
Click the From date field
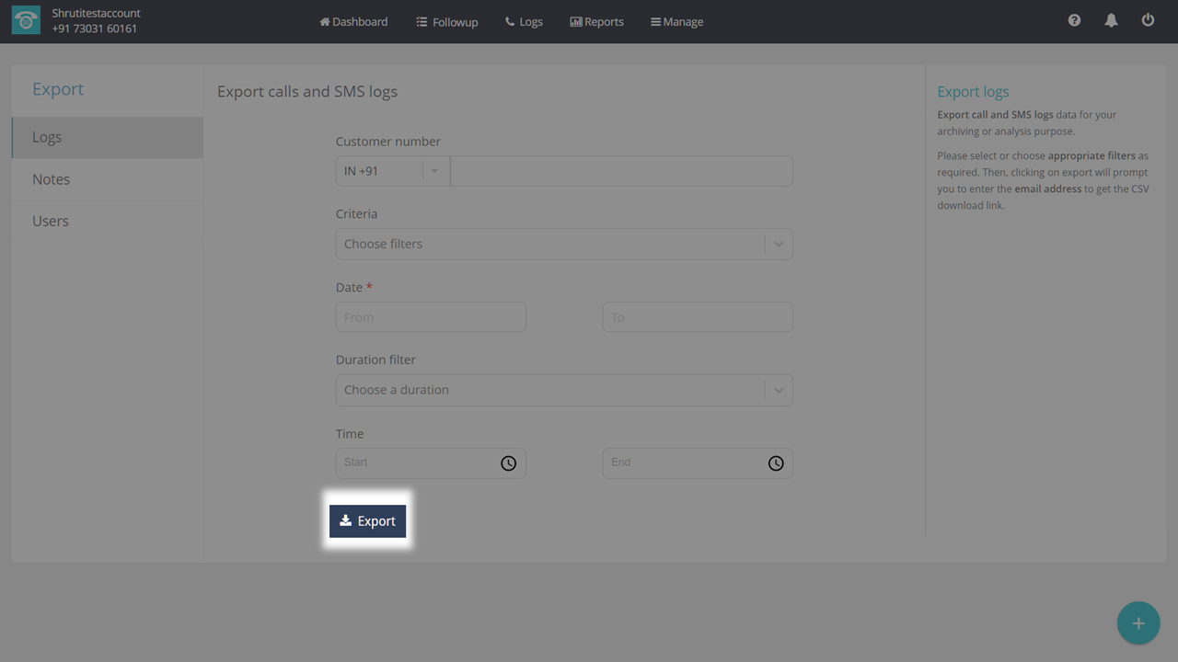(431, 317)
